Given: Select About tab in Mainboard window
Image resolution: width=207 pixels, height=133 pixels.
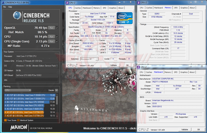Looking at the screenshot, I should 192,72.
